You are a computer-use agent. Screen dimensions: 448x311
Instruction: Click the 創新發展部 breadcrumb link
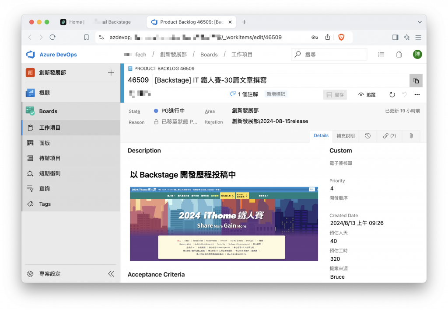point(173,55)
